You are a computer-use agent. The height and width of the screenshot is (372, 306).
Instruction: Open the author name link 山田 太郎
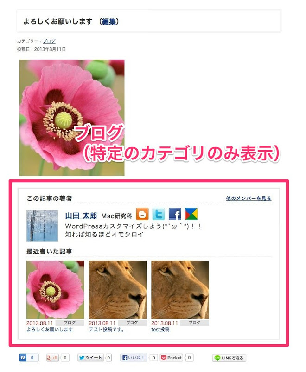(81, 215)
